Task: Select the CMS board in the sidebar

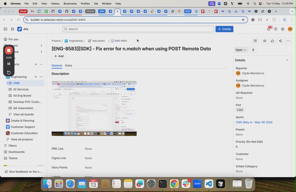Action: 26,83
